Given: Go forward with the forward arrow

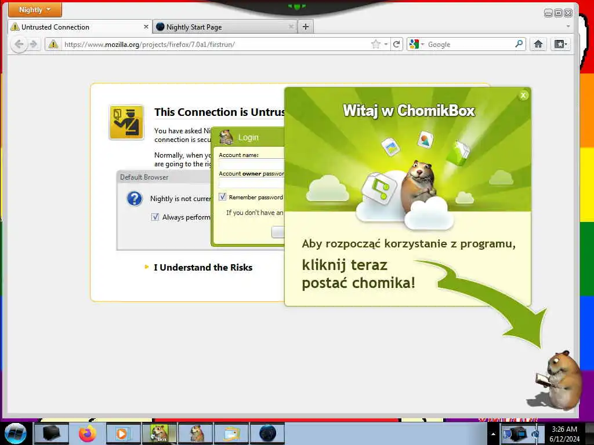Looking at the screenshot, I should tap(33, 44).
